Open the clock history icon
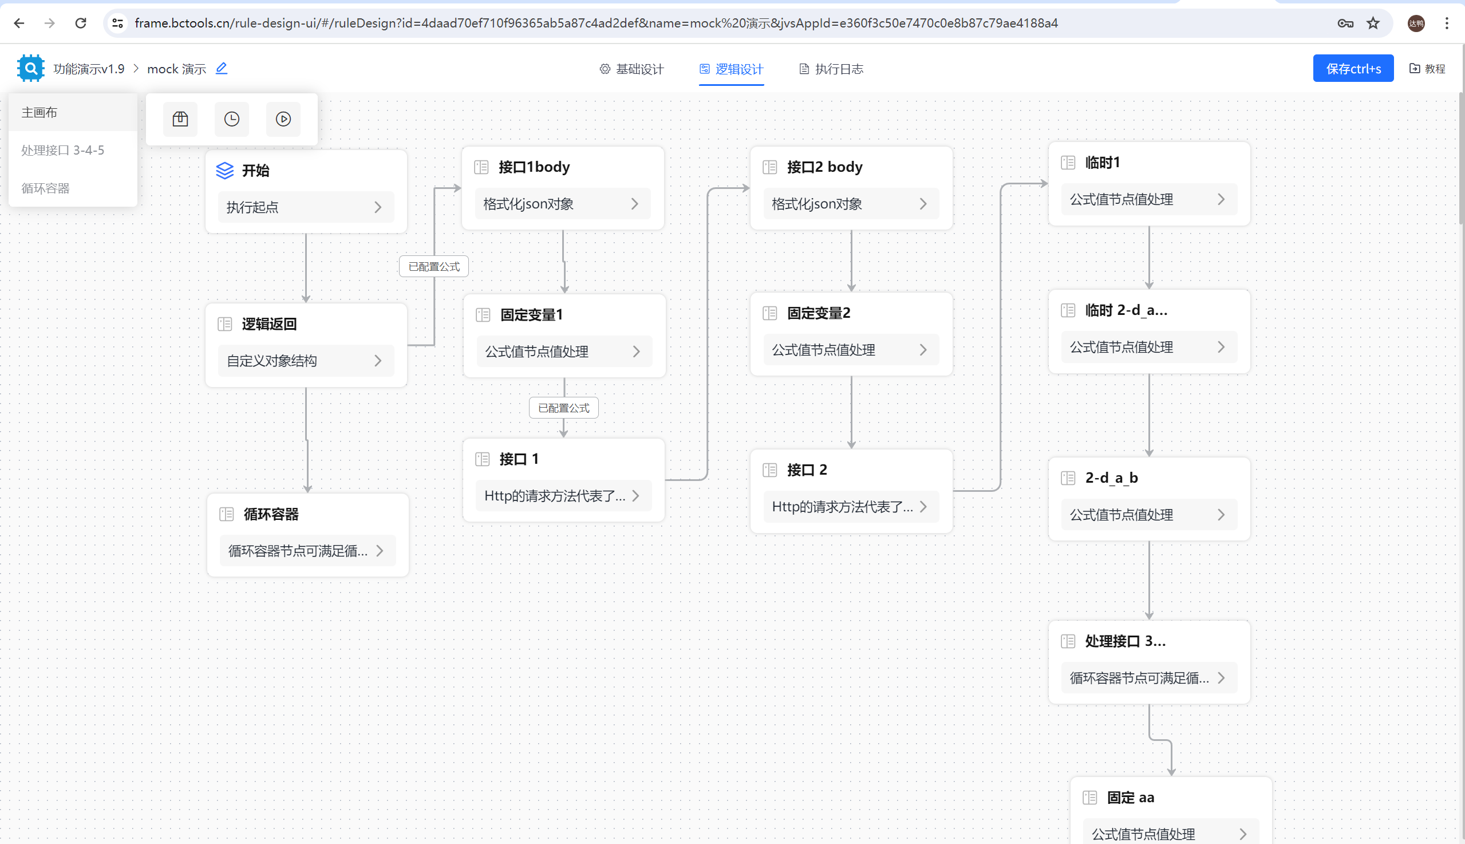Image resolution: width=1465 pixels, height=844 pixels. point(232,120)
